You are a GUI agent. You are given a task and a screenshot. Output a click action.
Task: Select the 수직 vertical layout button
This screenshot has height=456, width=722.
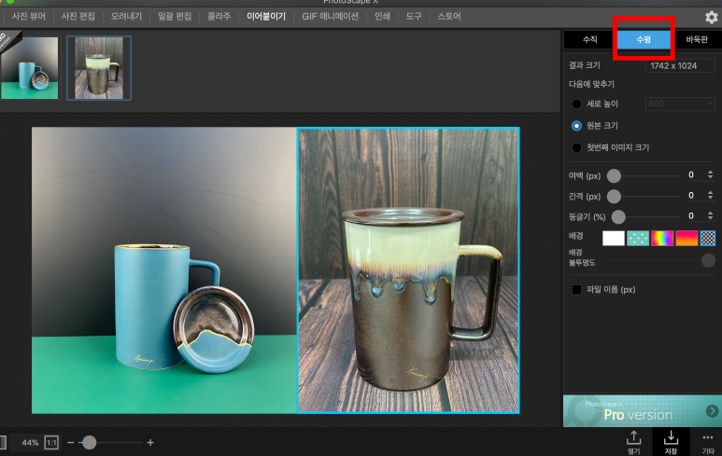click(590, 39)
